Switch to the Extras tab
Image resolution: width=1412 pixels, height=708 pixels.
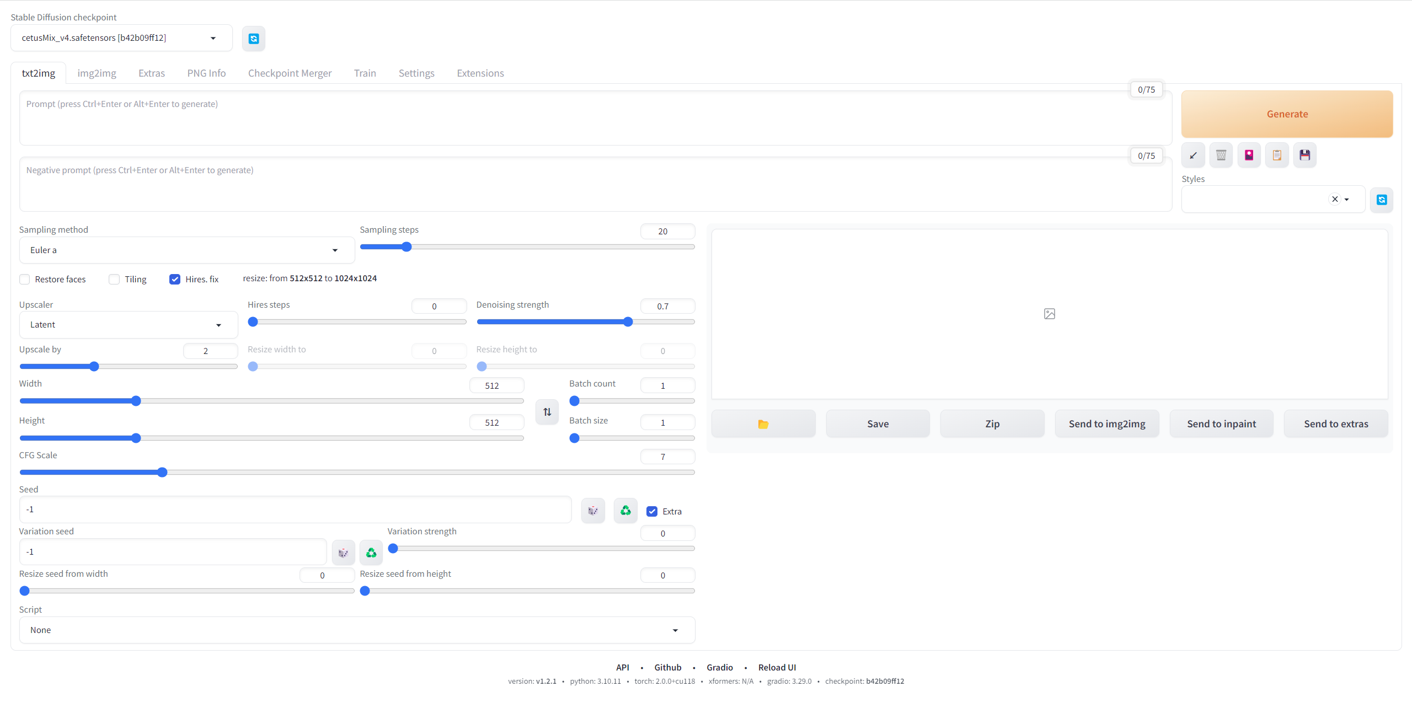click(x=152, y=73)
